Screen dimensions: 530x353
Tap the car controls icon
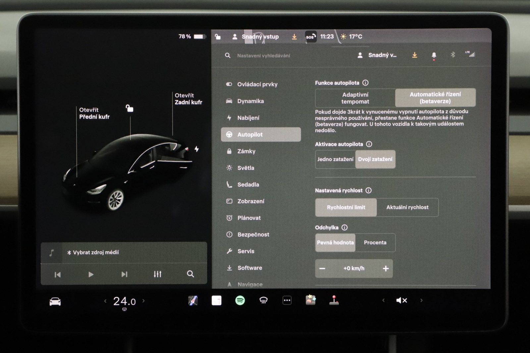55,301
